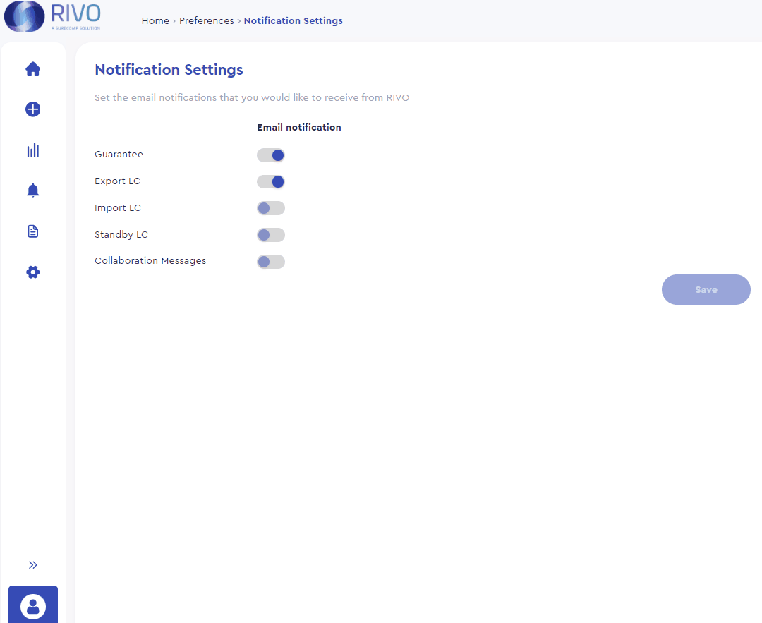The width and height of the screenshot is (762, 623).
Task: Select the notifications bell icon
Action: pos(32,190)
